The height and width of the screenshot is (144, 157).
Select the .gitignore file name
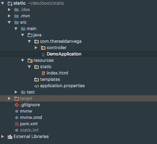[x=30, y=105]
